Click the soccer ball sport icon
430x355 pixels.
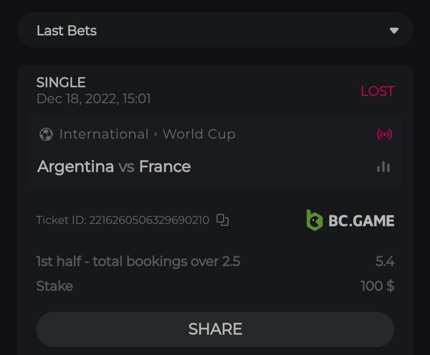[x=46, y=134]
